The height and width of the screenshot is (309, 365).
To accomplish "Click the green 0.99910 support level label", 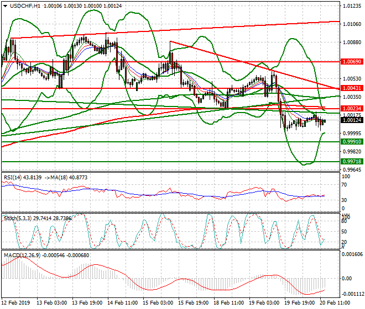I will 352,142.
